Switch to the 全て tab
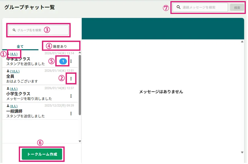Image resolution: width=248 pixels, height=164 pixels. [x=20, y=46]
